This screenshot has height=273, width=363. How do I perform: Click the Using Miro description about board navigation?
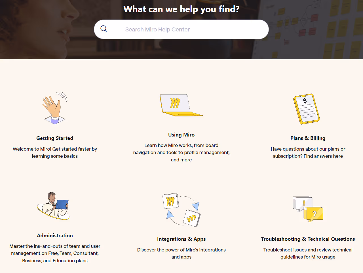[181, 152]
